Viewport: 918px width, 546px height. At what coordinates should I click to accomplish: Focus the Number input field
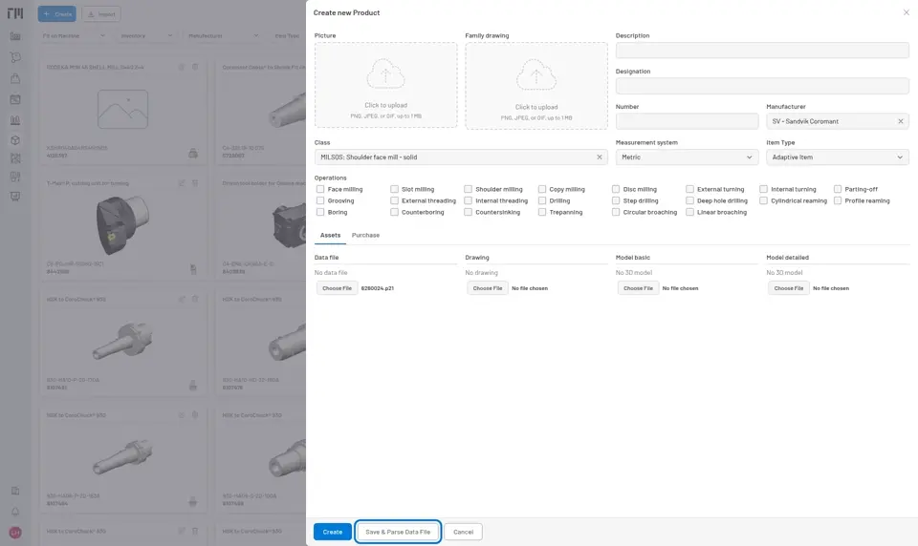point(687,121)
